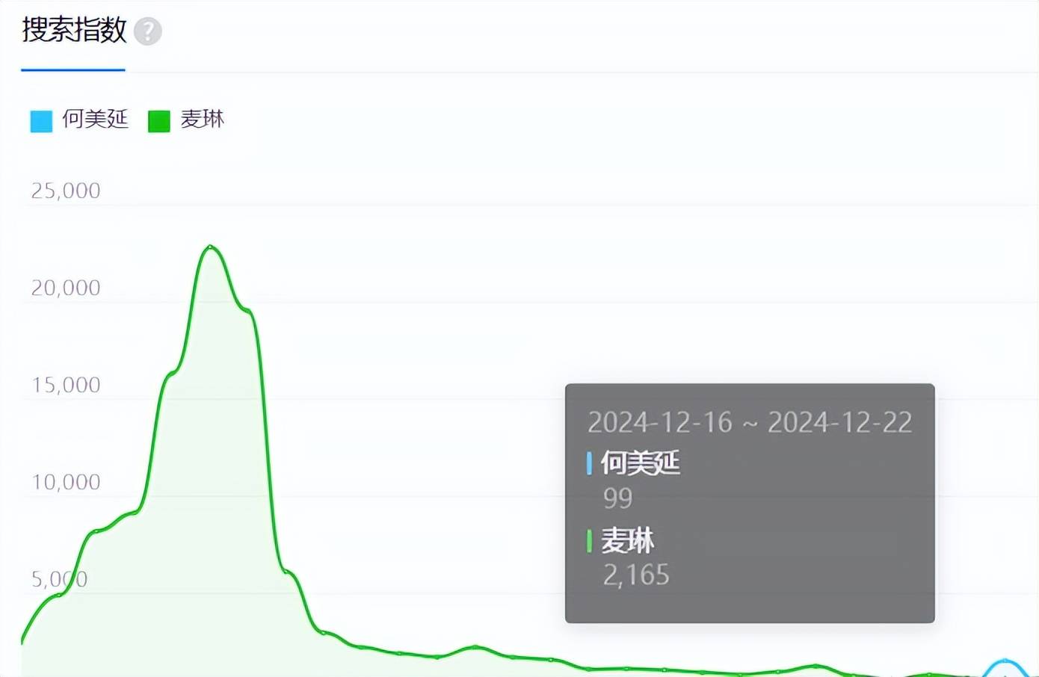Click the green 麦琳 legend swatch
The height and width of the screenshot is (677, 1039).
pyautogui.click(x=158, y=121)
